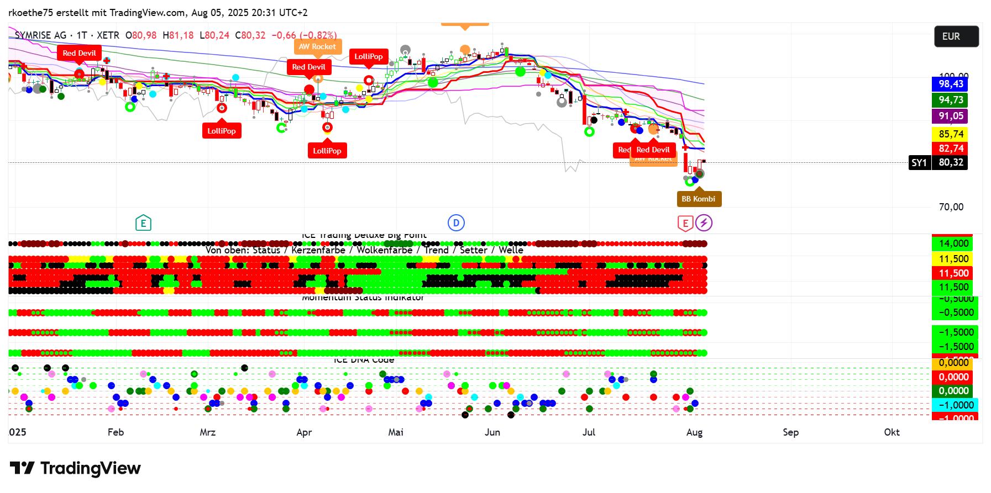Screen dimensions: 991x493
Task: Click the Aug label on time axis
Action: coord(694,432)
